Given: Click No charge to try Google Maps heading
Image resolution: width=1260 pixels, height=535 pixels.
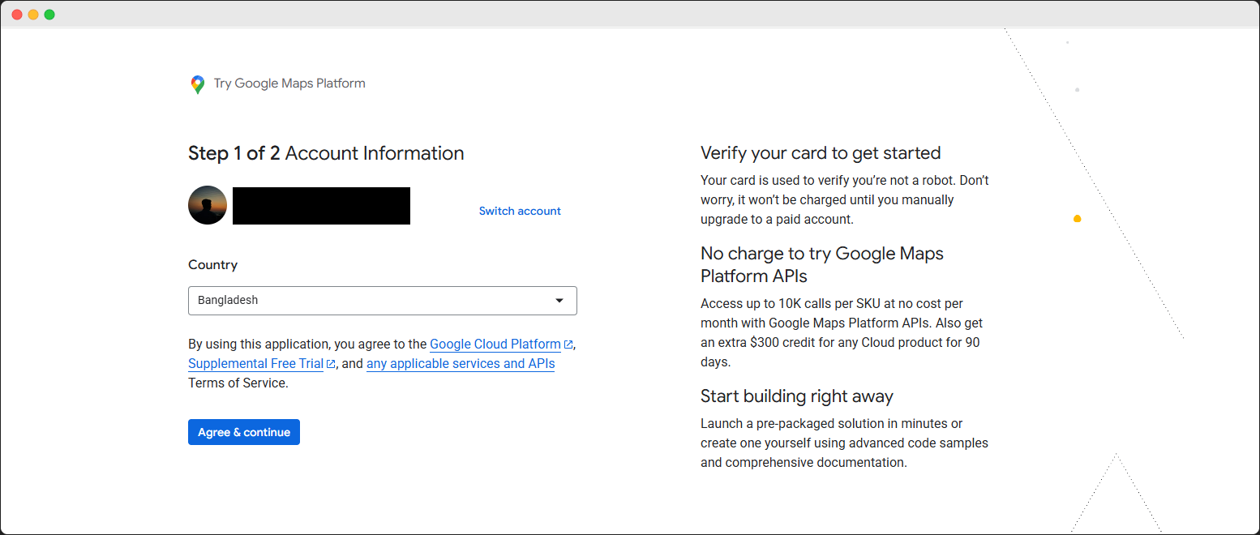Looking at the screenshot, I should [x=822, y=264].
